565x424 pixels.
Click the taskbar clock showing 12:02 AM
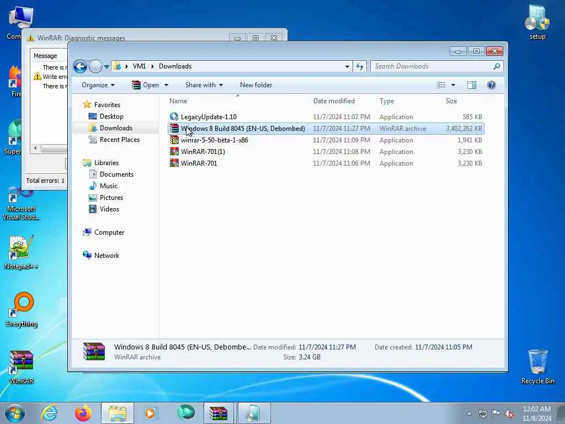click(537, 414)
